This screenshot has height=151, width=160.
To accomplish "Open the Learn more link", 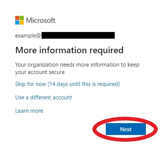I will click(29, 111).
